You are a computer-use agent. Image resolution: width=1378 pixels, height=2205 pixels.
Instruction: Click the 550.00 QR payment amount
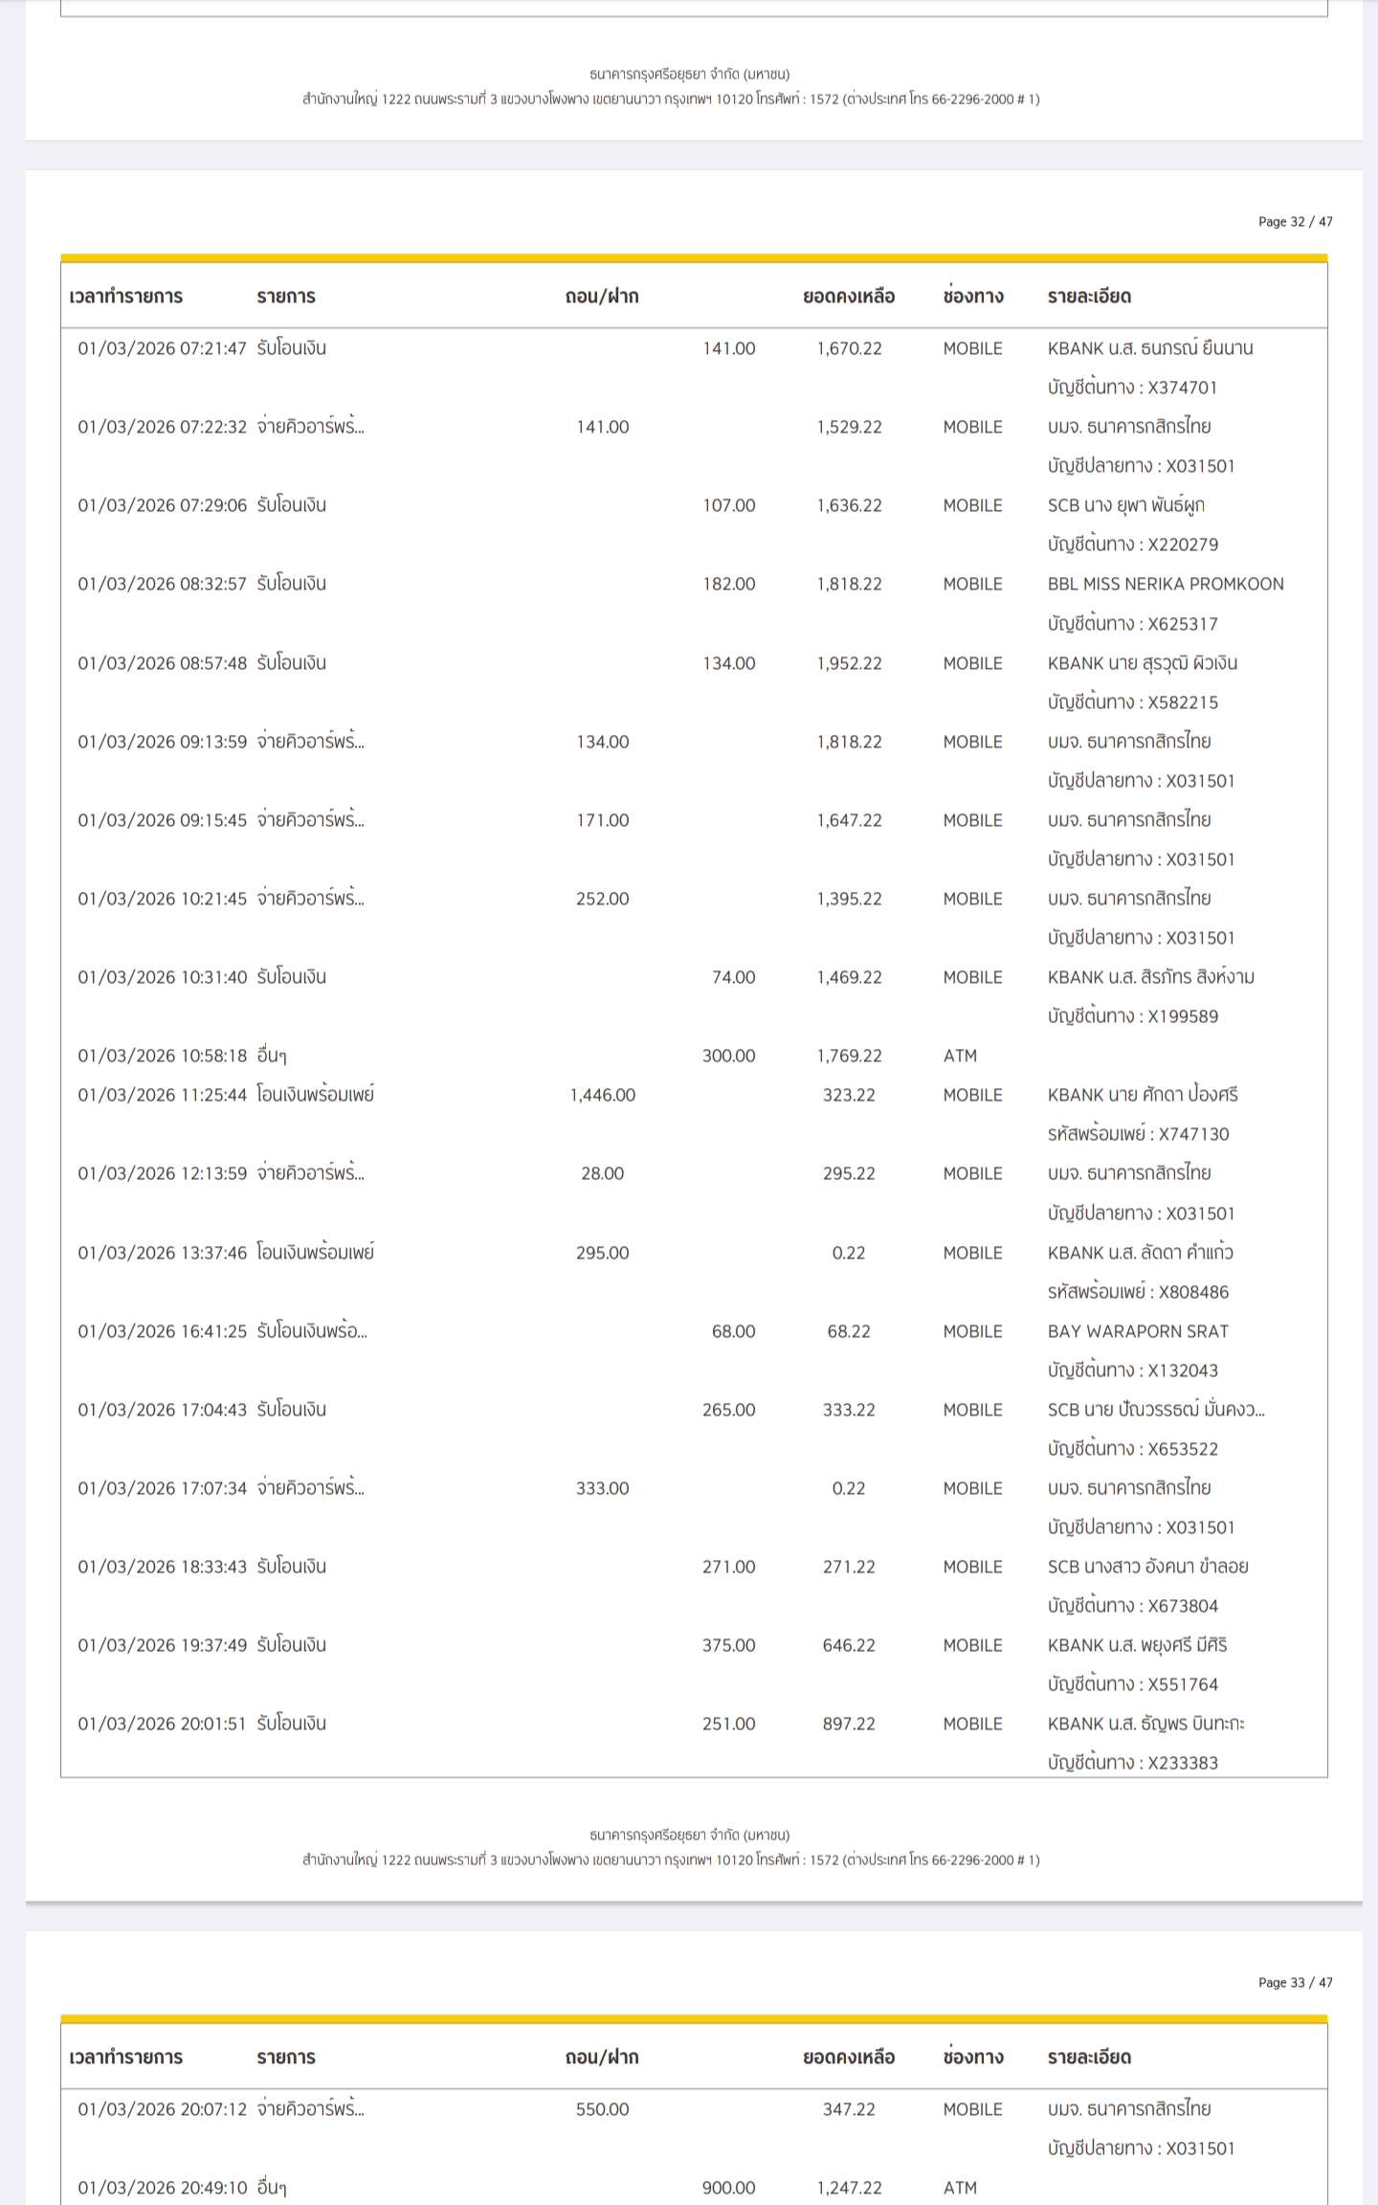(602, 2109)
